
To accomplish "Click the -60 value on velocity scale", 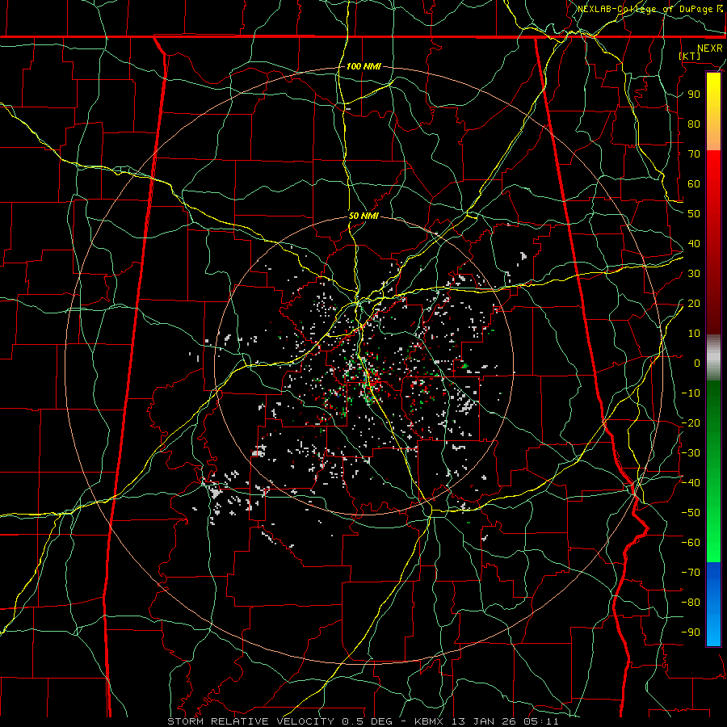I will 691,543.
